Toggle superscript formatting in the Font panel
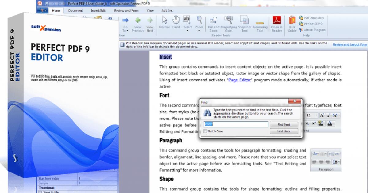Image resolution: width=368 pixels, height=193 pixels. pos(314,123)
